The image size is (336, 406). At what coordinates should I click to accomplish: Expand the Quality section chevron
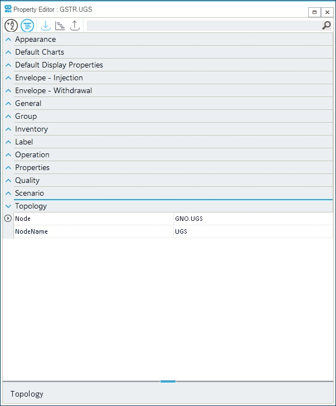pos(8,181)
